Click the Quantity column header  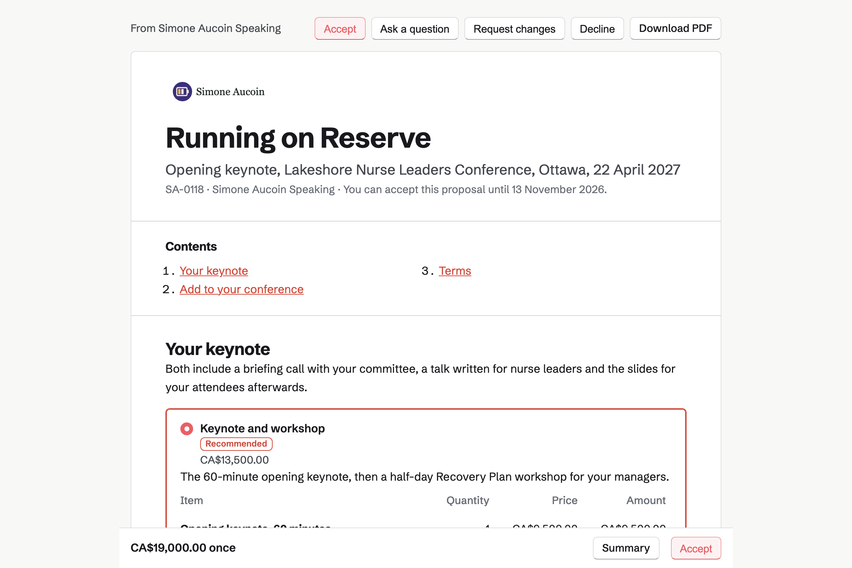(467, 500)
